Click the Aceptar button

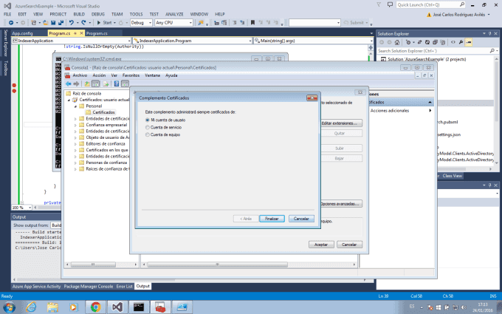321,245
